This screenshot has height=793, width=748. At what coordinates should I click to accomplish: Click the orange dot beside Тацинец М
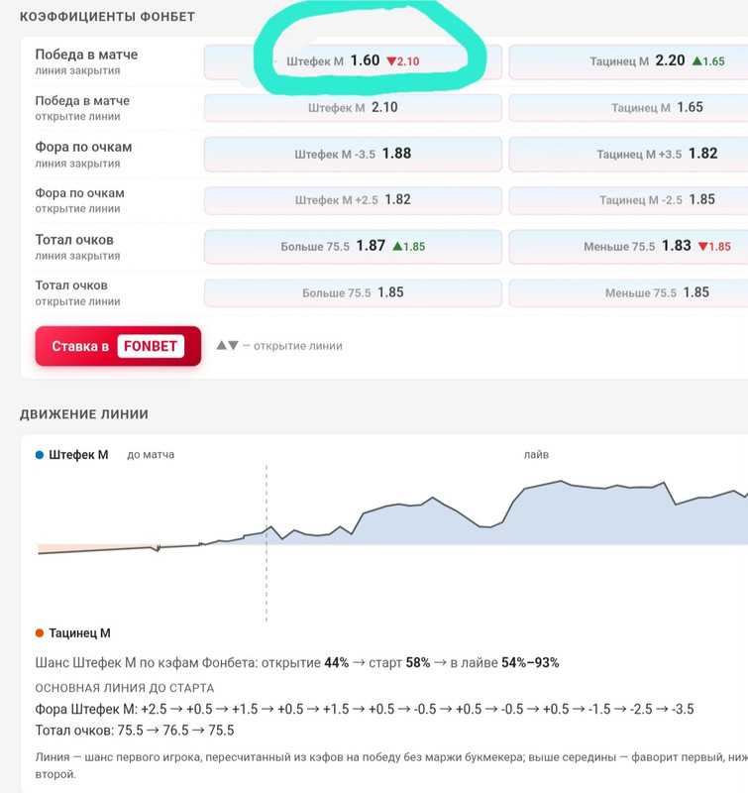40,632
